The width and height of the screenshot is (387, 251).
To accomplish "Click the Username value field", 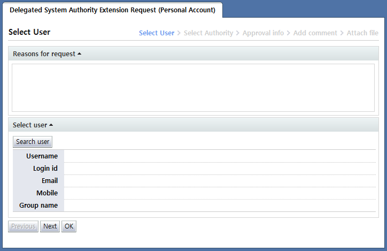I will coord(219,156).
